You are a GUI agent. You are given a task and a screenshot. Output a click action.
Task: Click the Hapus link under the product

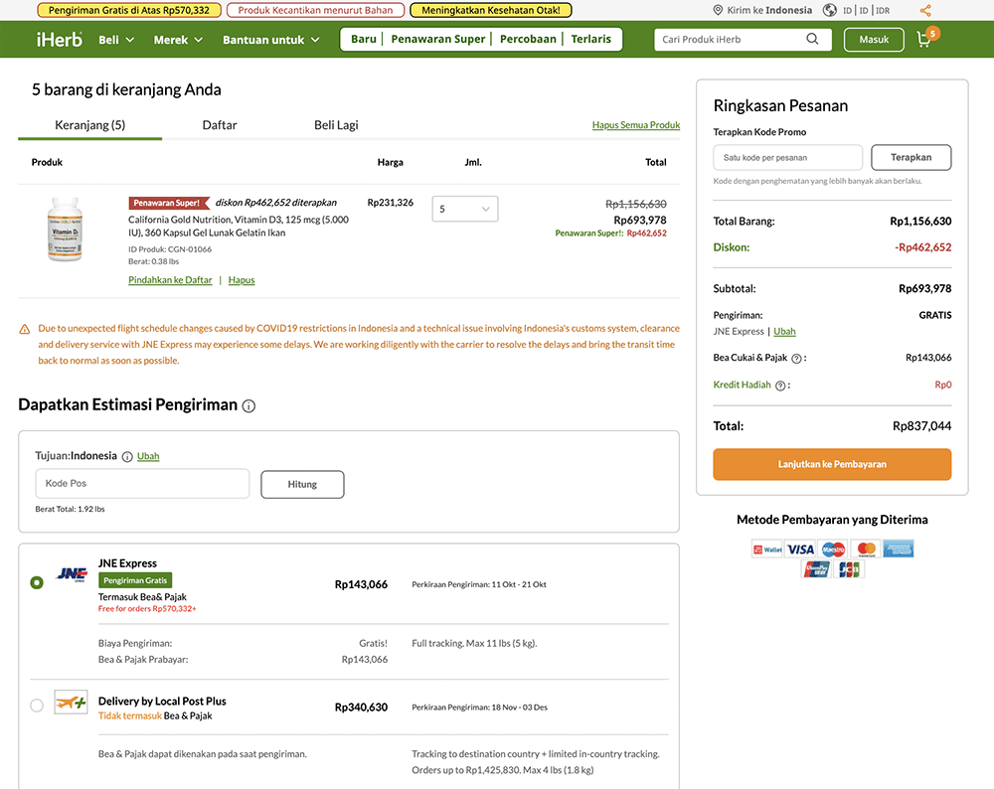click(x=242, y=279)
